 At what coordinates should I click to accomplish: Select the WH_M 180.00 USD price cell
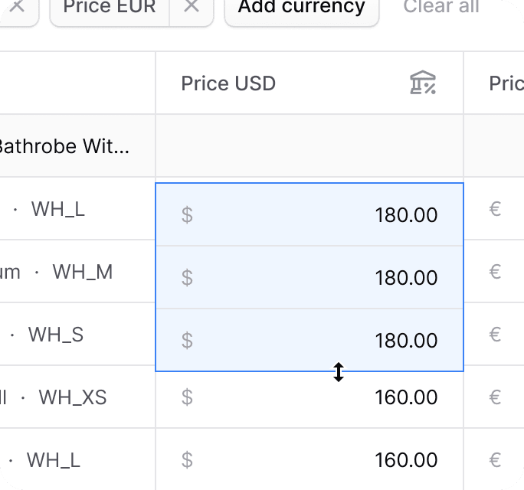click(309, 277)
